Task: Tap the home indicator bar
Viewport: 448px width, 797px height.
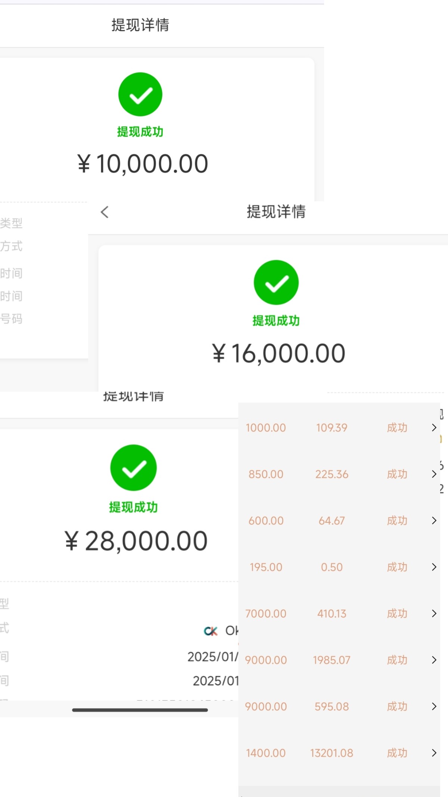Action: point(140,710)
